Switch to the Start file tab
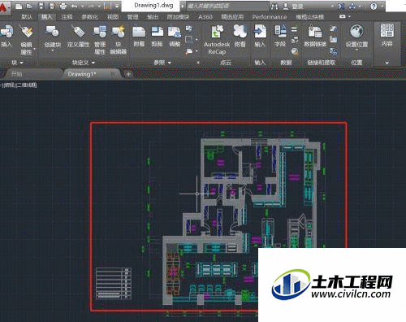The image size is (406, 322). [x=17, y=74]
